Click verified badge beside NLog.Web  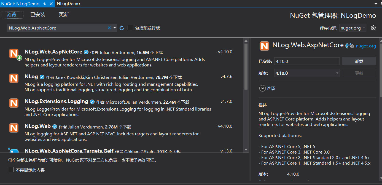(55, 127)
